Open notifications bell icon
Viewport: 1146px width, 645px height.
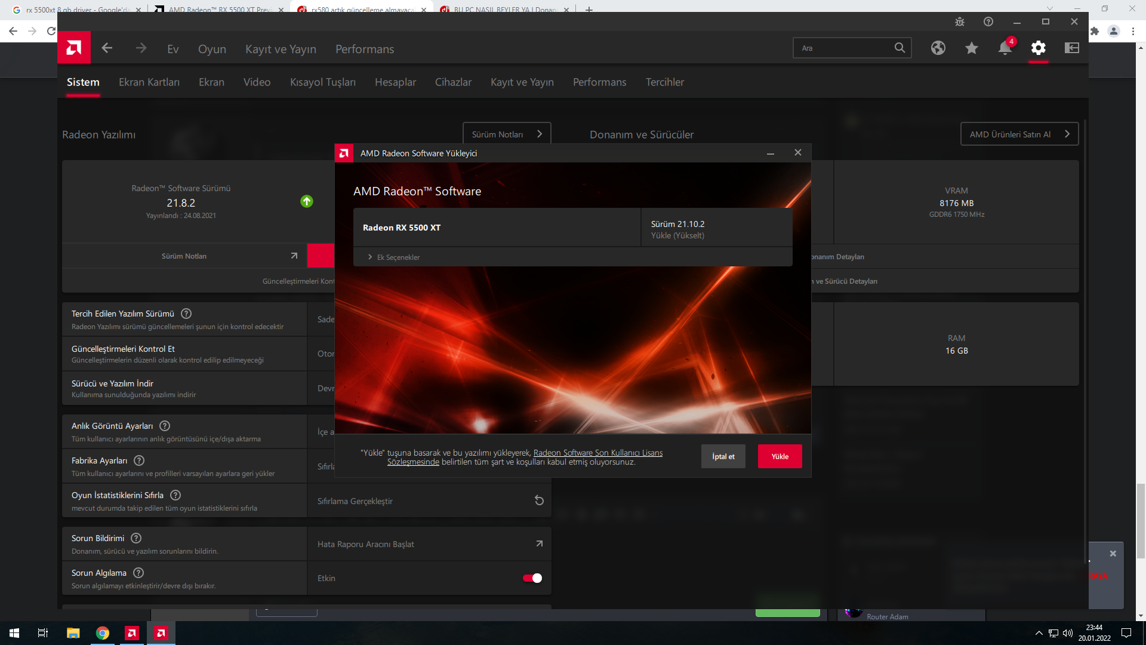(x=1005, y=48)
